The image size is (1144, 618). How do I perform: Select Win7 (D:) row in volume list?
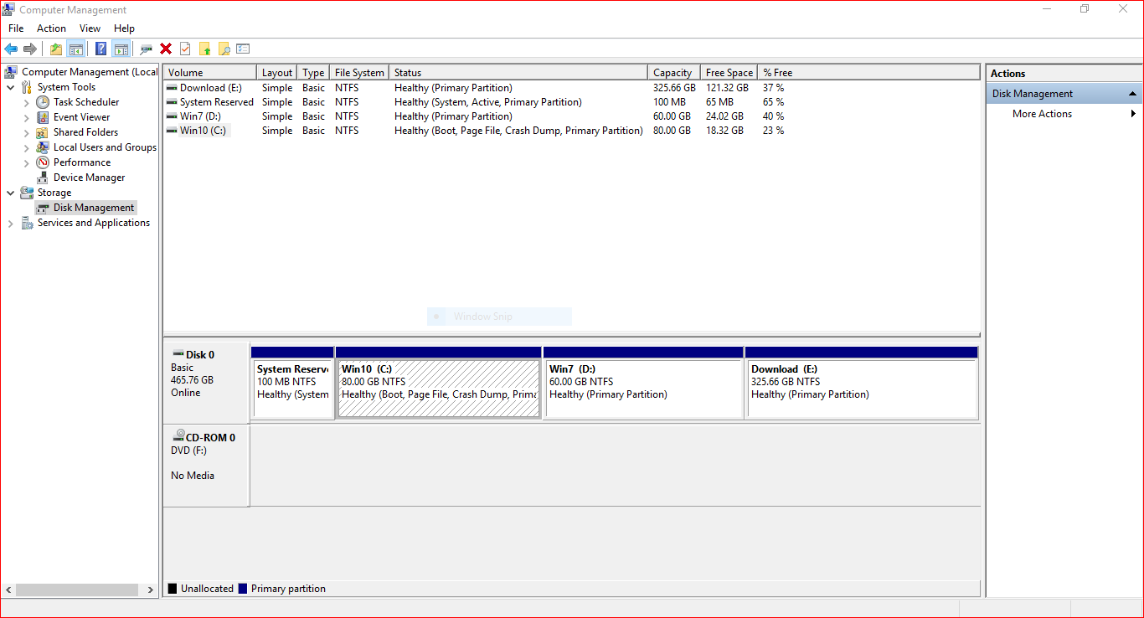[571, 116]
